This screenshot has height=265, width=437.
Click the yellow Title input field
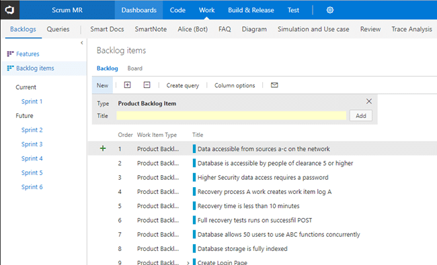(x=231, y=115)
